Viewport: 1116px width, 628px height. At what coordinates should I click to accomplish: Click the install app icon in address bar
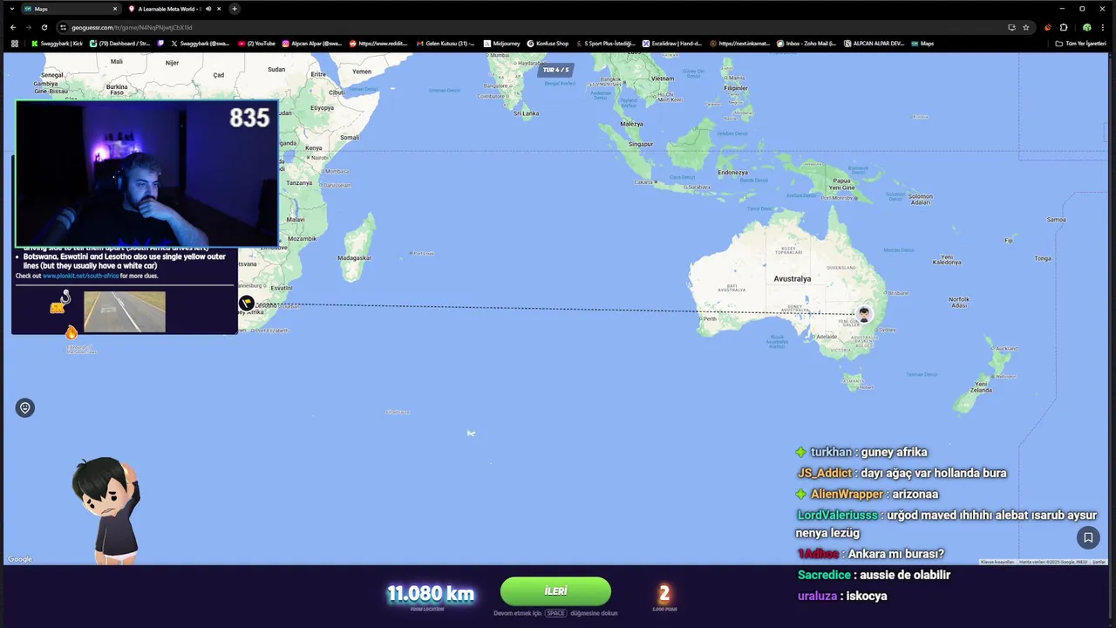[1011, 27]
